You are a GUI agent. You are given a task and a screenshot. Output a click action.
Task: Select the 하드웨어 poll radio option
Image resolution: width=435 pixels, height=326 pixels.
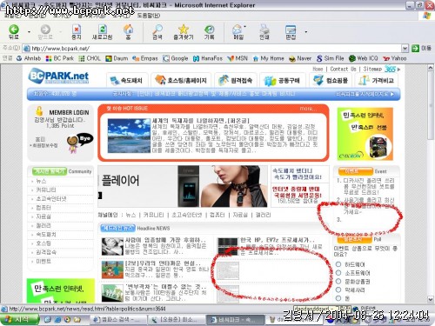338,264
